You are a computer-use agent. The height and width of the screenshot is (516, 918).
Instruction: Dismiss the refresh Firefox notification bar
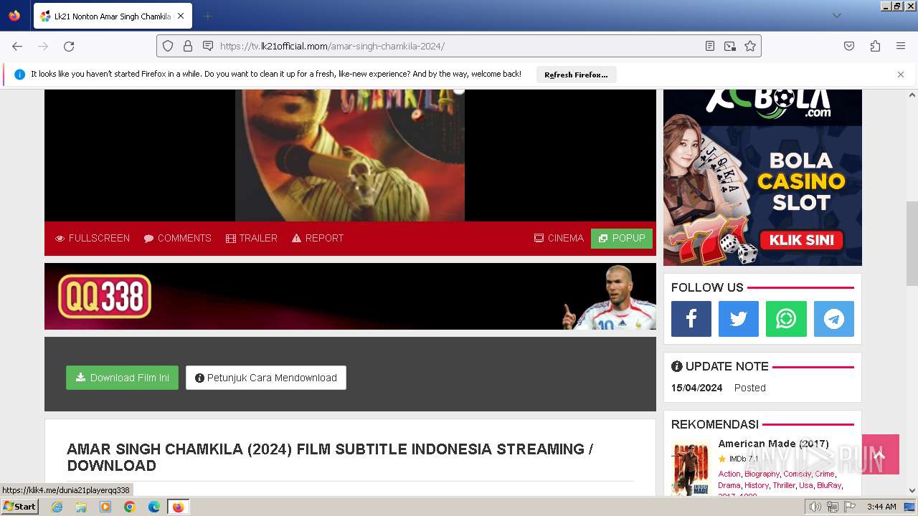click(901, 75)
